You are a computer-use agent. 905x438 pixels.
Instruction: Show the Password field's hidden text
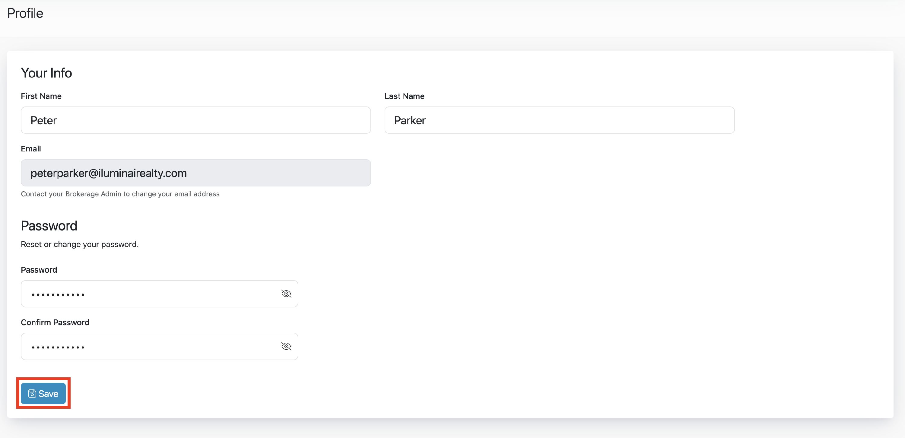tap(286, 294)
